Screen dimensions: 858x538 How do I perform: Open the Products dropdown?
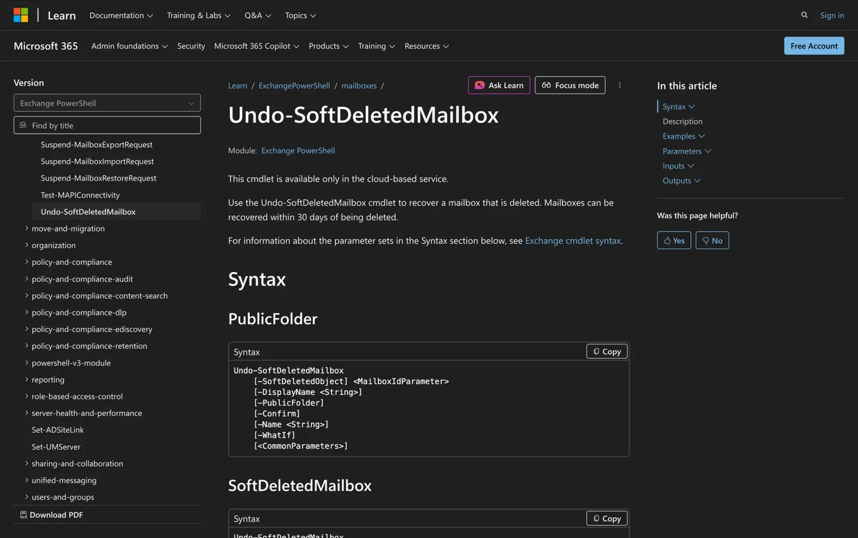coord(328,46)
